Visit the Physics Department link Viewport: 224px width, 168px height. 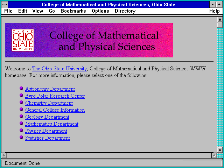[x=46, y=131]
